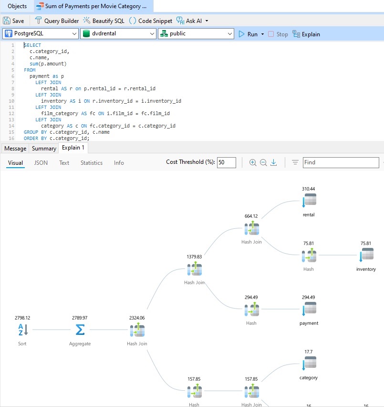Select the Sort node icon
This screenshot has width=384, height=407.
click(x=22, y=330)
